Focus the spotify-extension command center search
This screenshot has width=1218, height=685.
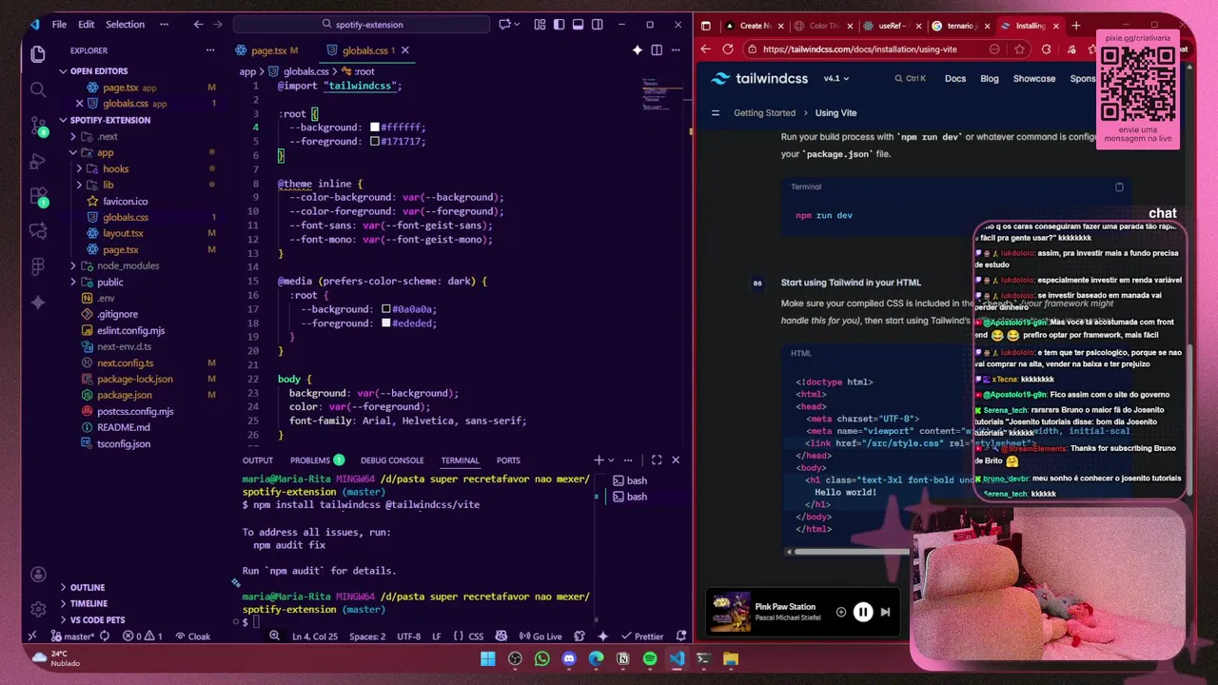click(363, 24)
